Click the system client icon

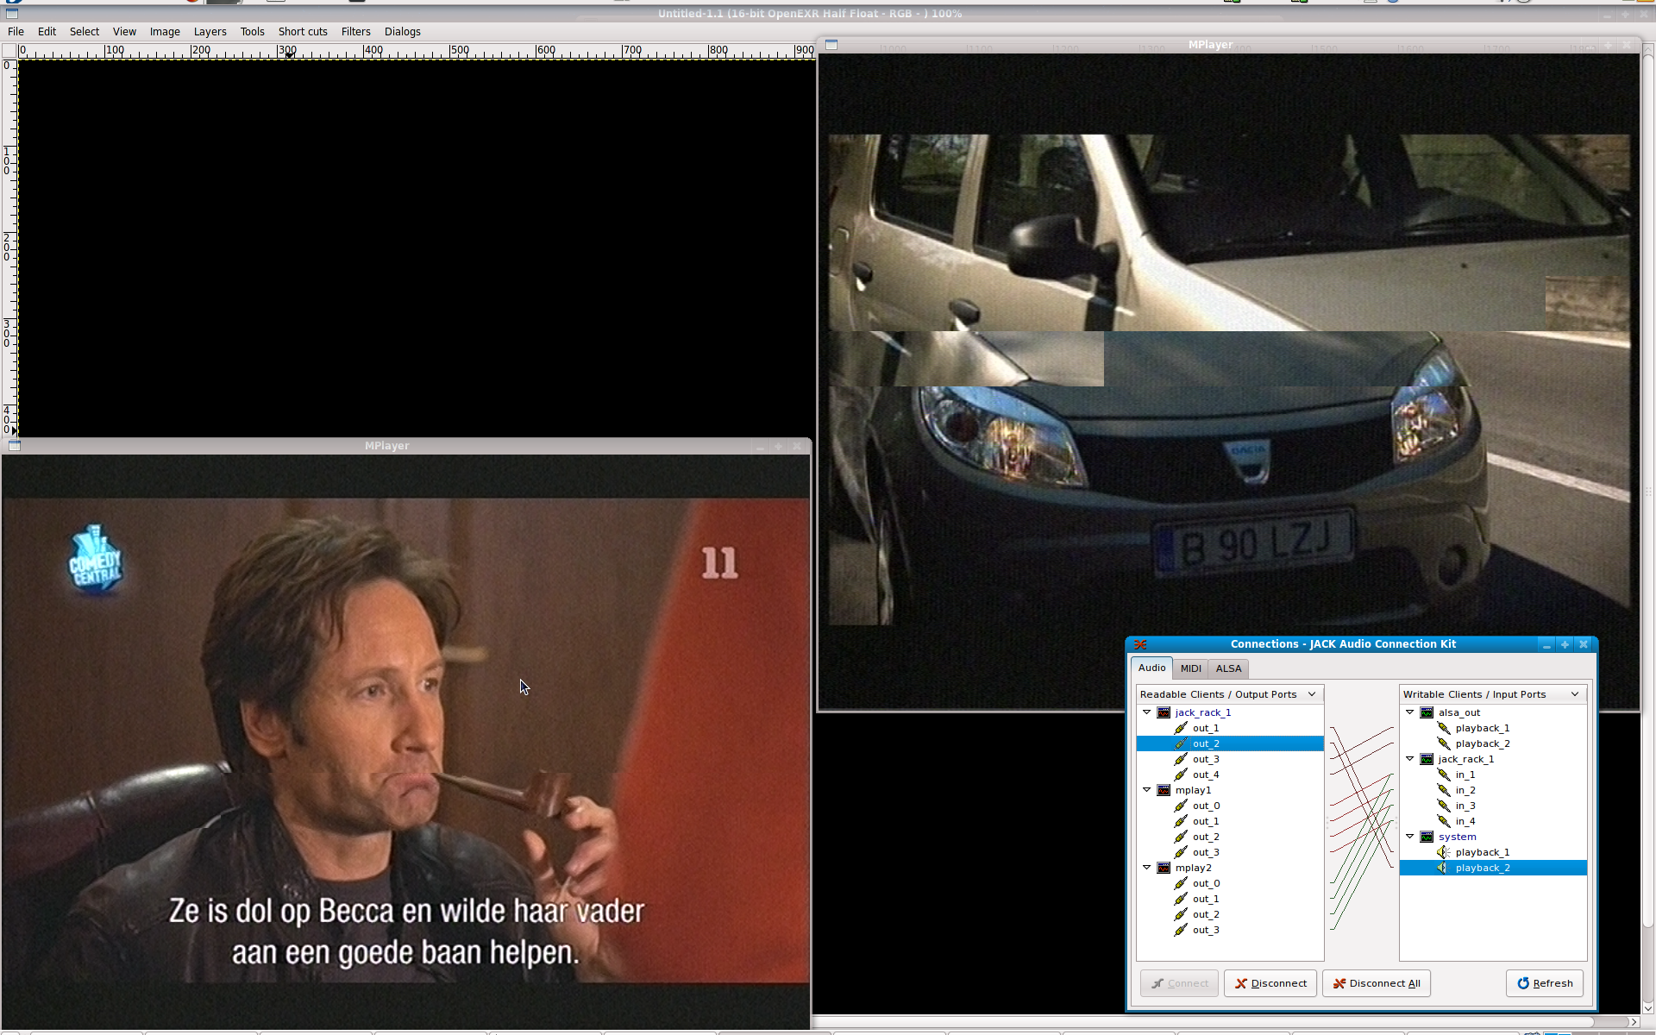click(1427, 837)
